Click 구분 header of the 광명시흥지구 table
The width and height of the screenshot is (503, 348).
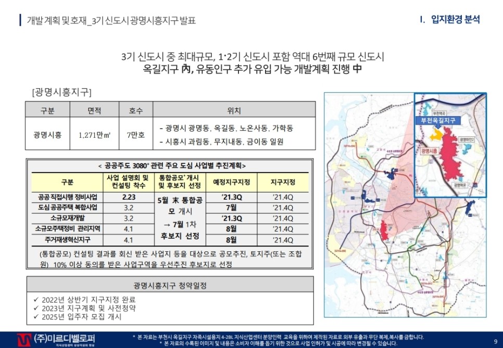[x=47, y=110]
